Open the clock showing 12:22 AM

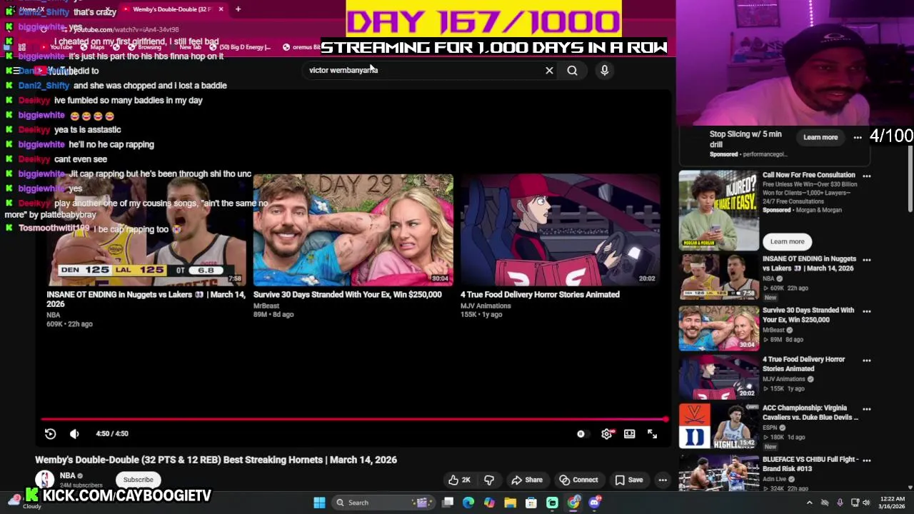(892, 503)
